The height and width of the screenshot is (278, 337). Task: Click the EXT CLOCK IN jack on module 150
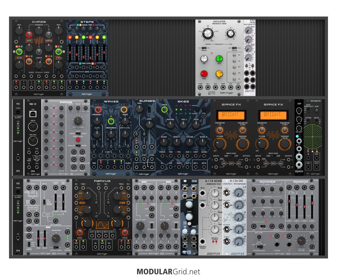(x=56, y=221)
